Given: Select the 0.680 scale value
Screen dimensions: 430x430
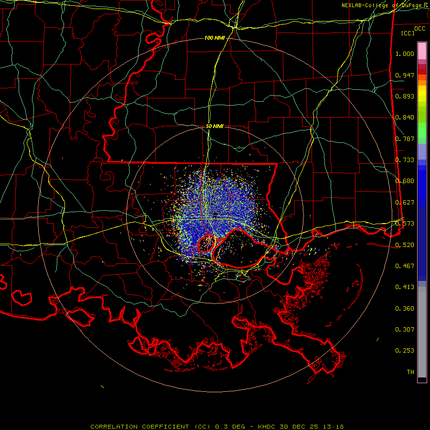Looking at the screenshot, I should 405,181.
